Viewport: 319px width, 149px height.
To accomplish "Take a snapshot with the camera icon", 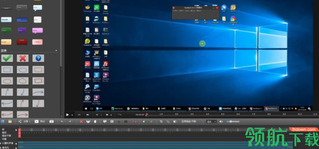I will pyautogui.click(x=51, y=121).
